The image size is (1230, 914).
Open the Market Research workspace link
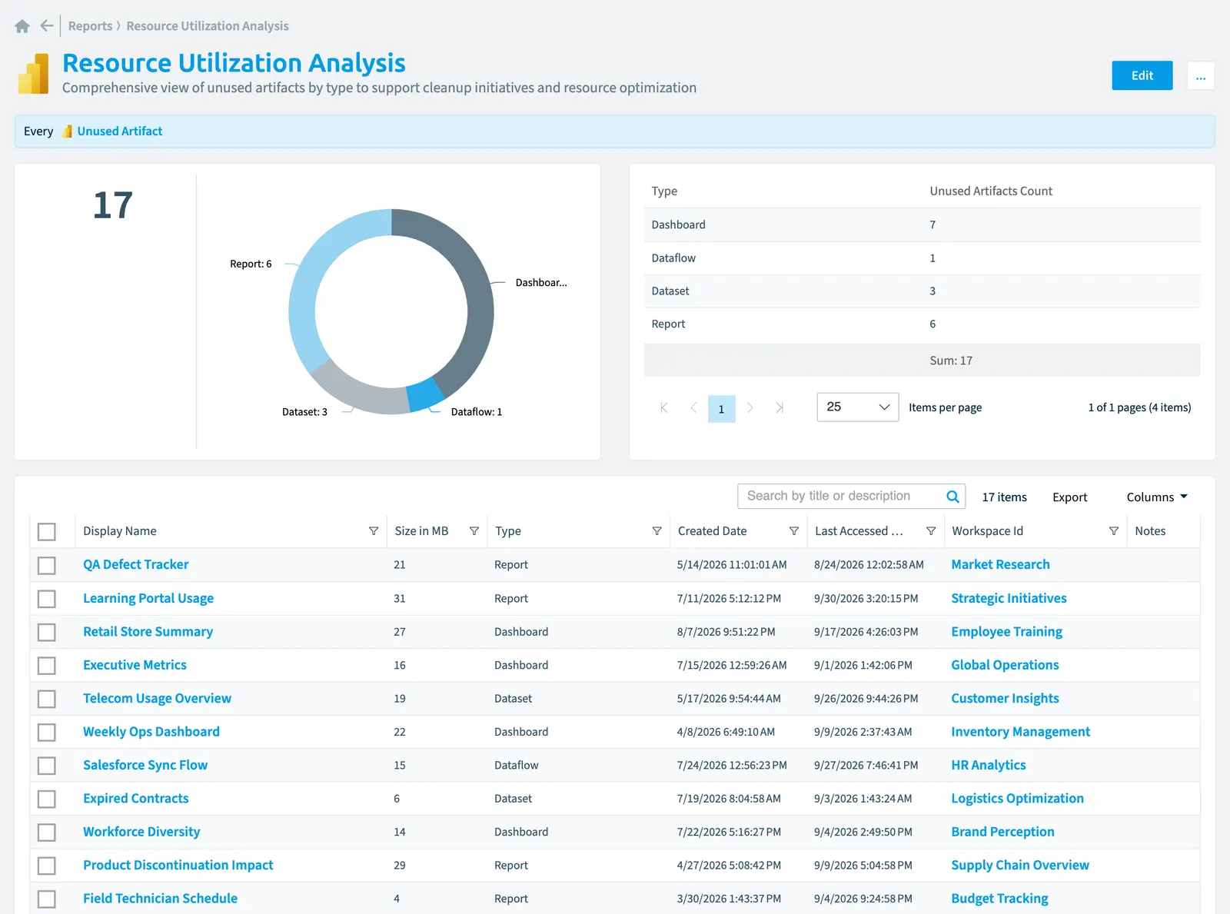pyautogui.click(x=1000, y=565)
